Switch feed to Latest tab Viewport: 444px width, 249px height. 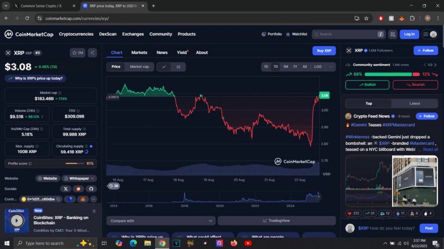pyautogui.click(x=414, y=103)
